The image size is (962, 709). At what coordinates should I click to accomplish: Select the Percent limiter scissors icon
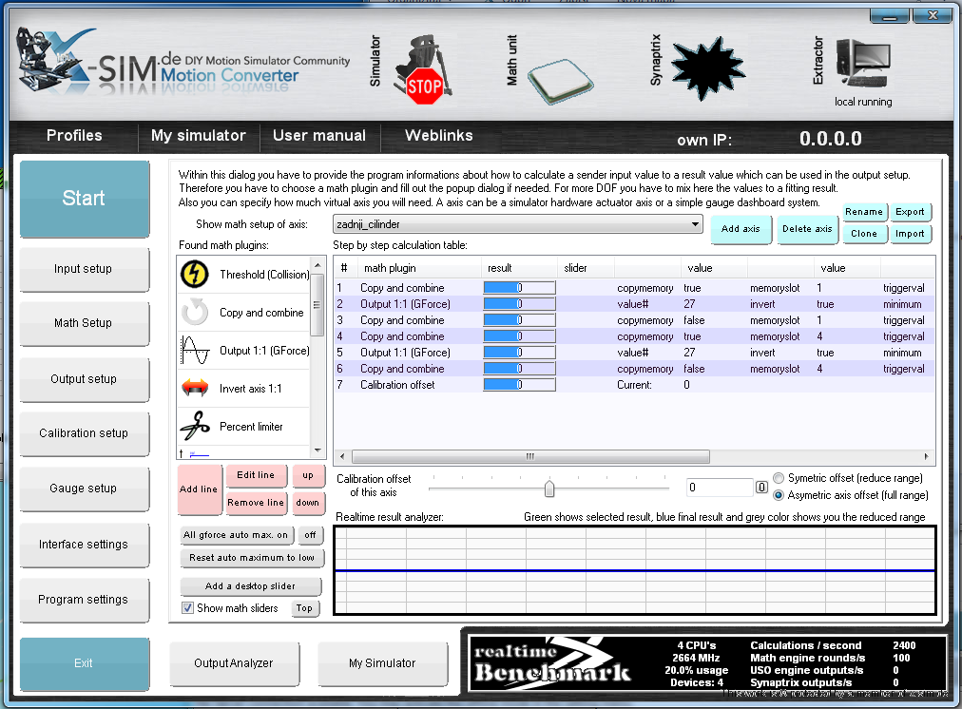194,427
